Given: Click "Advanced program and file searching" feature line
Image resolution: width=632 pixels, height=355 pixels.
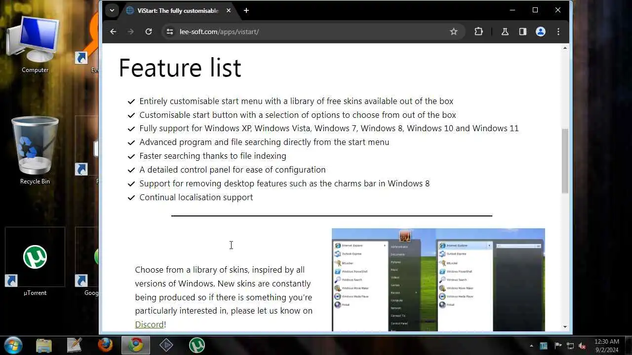Looking at the screenshot, I should (264, 142).
